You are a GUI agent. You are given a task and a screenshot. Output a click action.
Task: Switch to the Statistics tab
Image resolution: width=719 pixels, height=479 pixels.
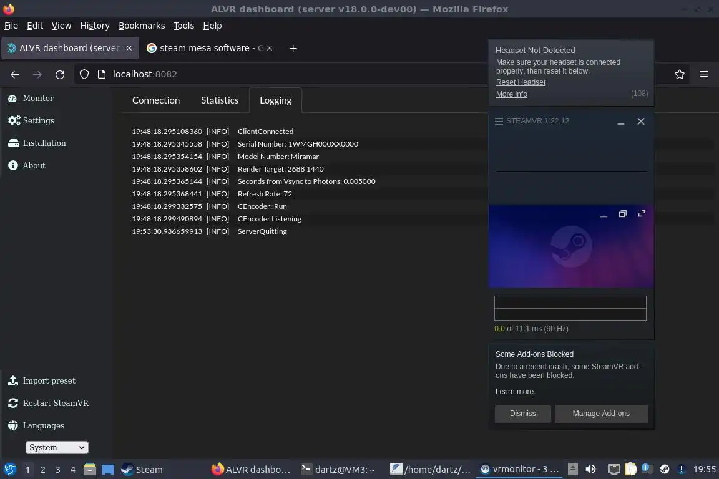click(x=220, y=100)
